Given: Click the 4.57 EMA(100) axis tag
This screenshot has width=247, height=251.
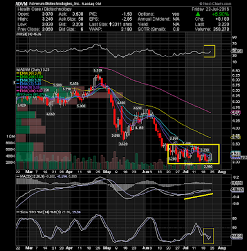Looking at the screenshot, I should tap(236, 113).
